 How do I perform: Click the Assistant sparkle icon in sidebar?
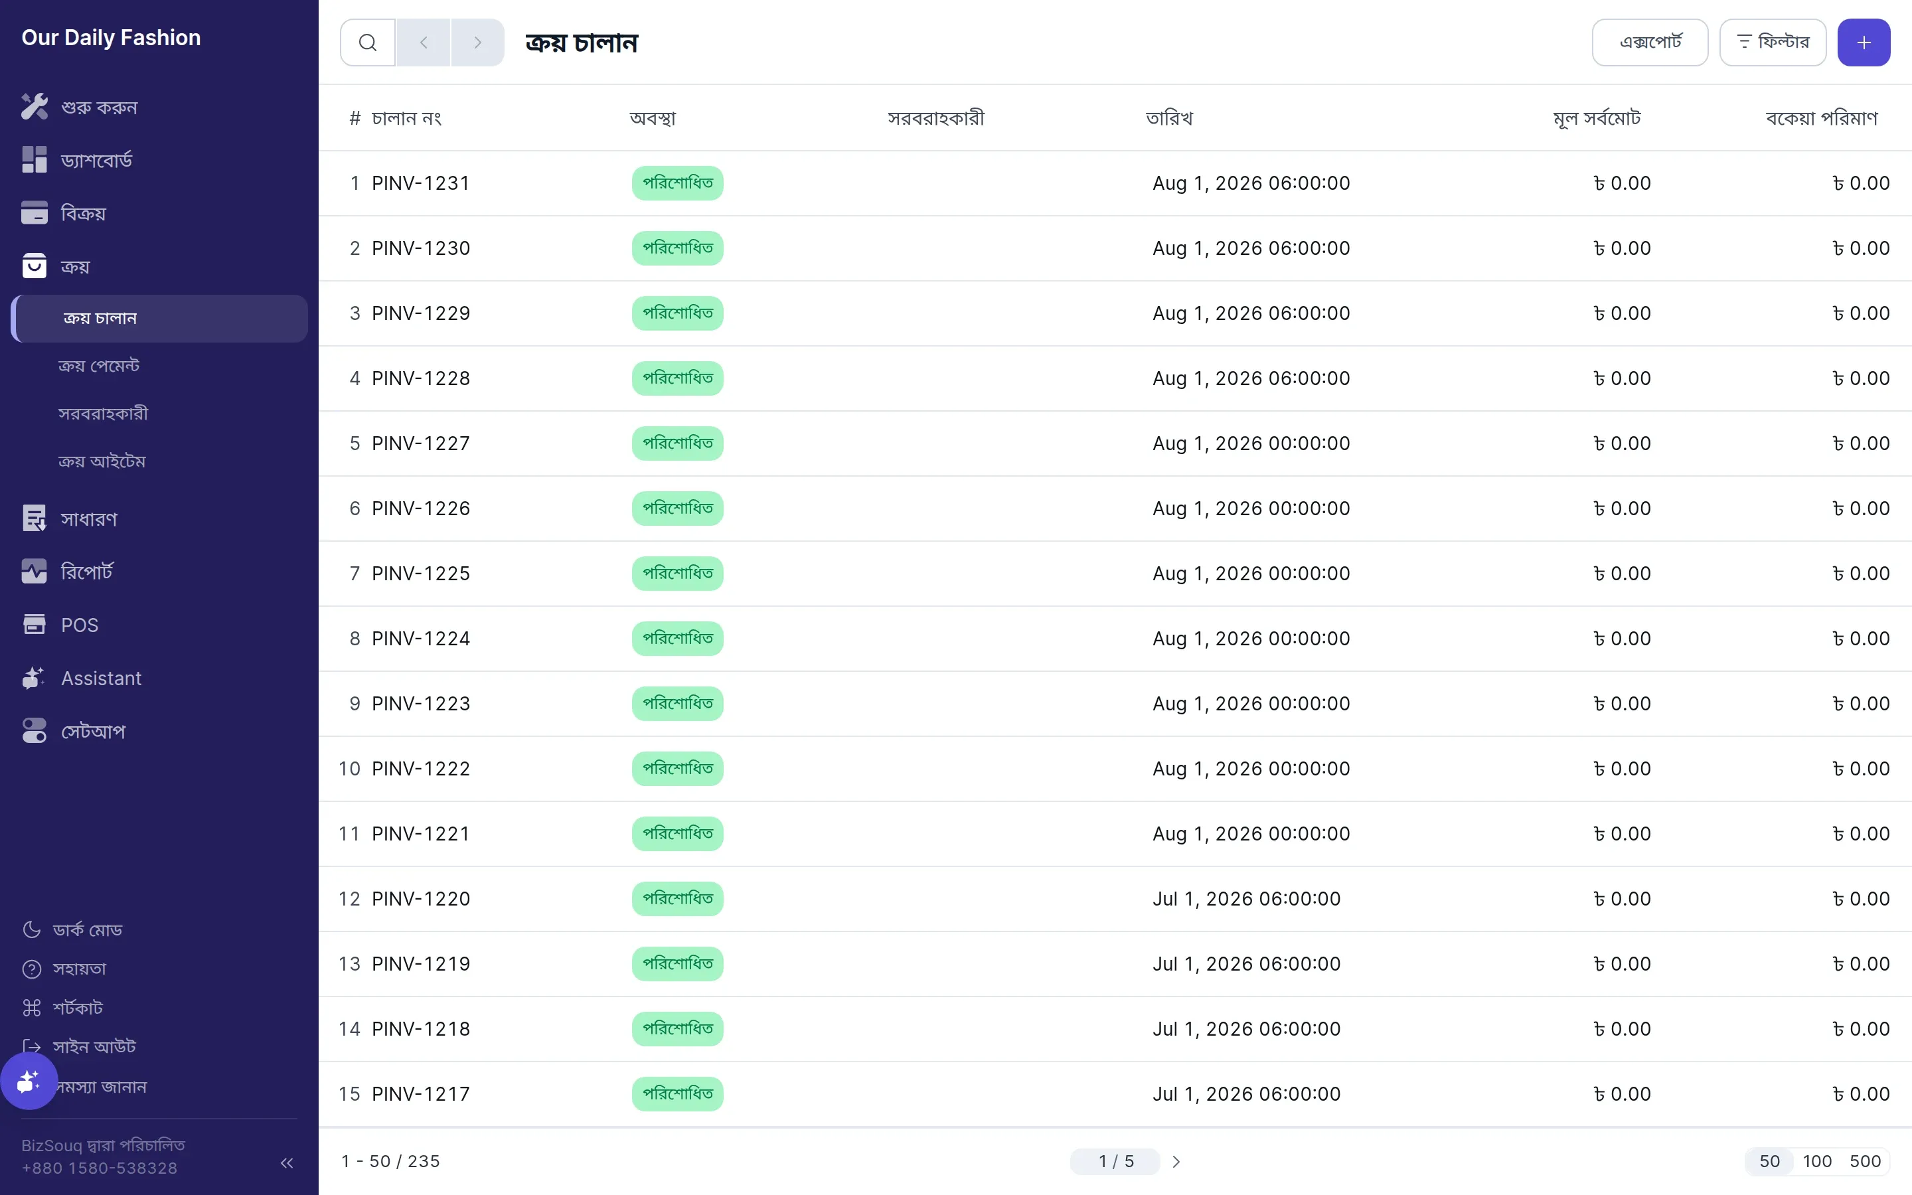[x=34, y=678]
